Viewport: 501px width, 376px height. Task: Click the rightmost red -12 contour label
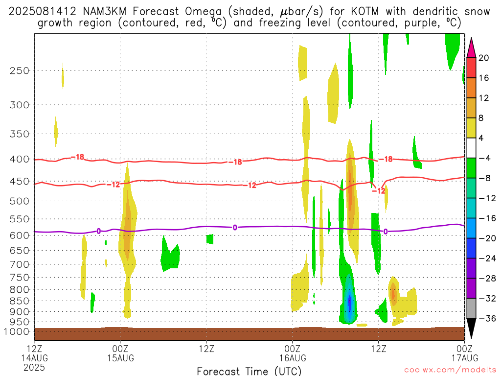pyautogui.click(x=379, y=191)
